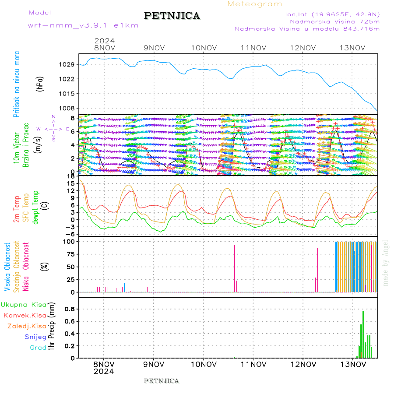Click the 0.4 precipitation axis value
394x394 pixels.
click(70, 334)
